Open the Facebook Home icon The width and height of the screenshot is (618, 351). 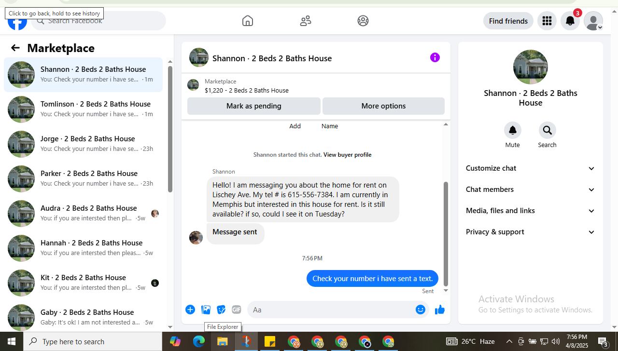tap(248, 21)
